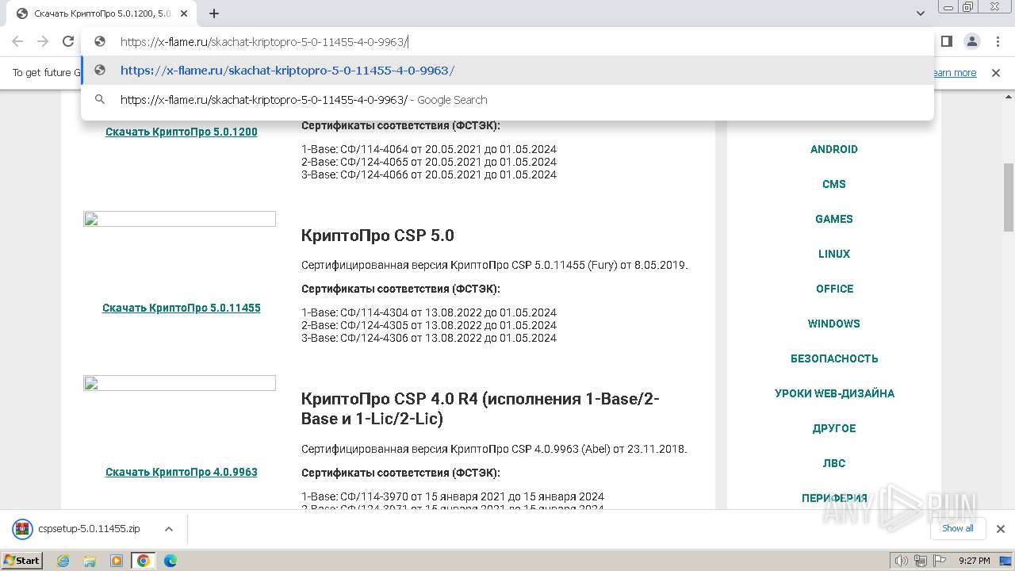Click the КриптоПро CSP 5.0 heading
The height and width of the screenshot is (571, 1015).
(377, 236)
